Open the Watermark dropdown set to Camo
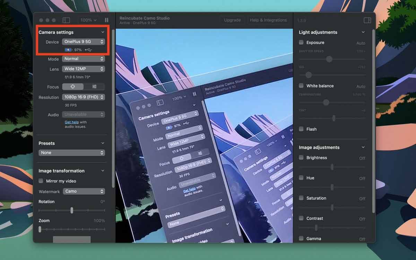The height and width of the screenshot is (260, 416). pyautogui.click(x=84, y=191)
